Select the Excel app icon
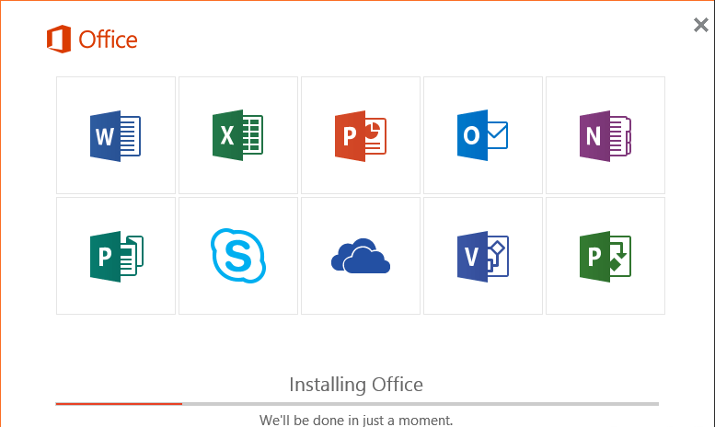The image size is (715, 427). pyautogui.click(x=237, y=135)
